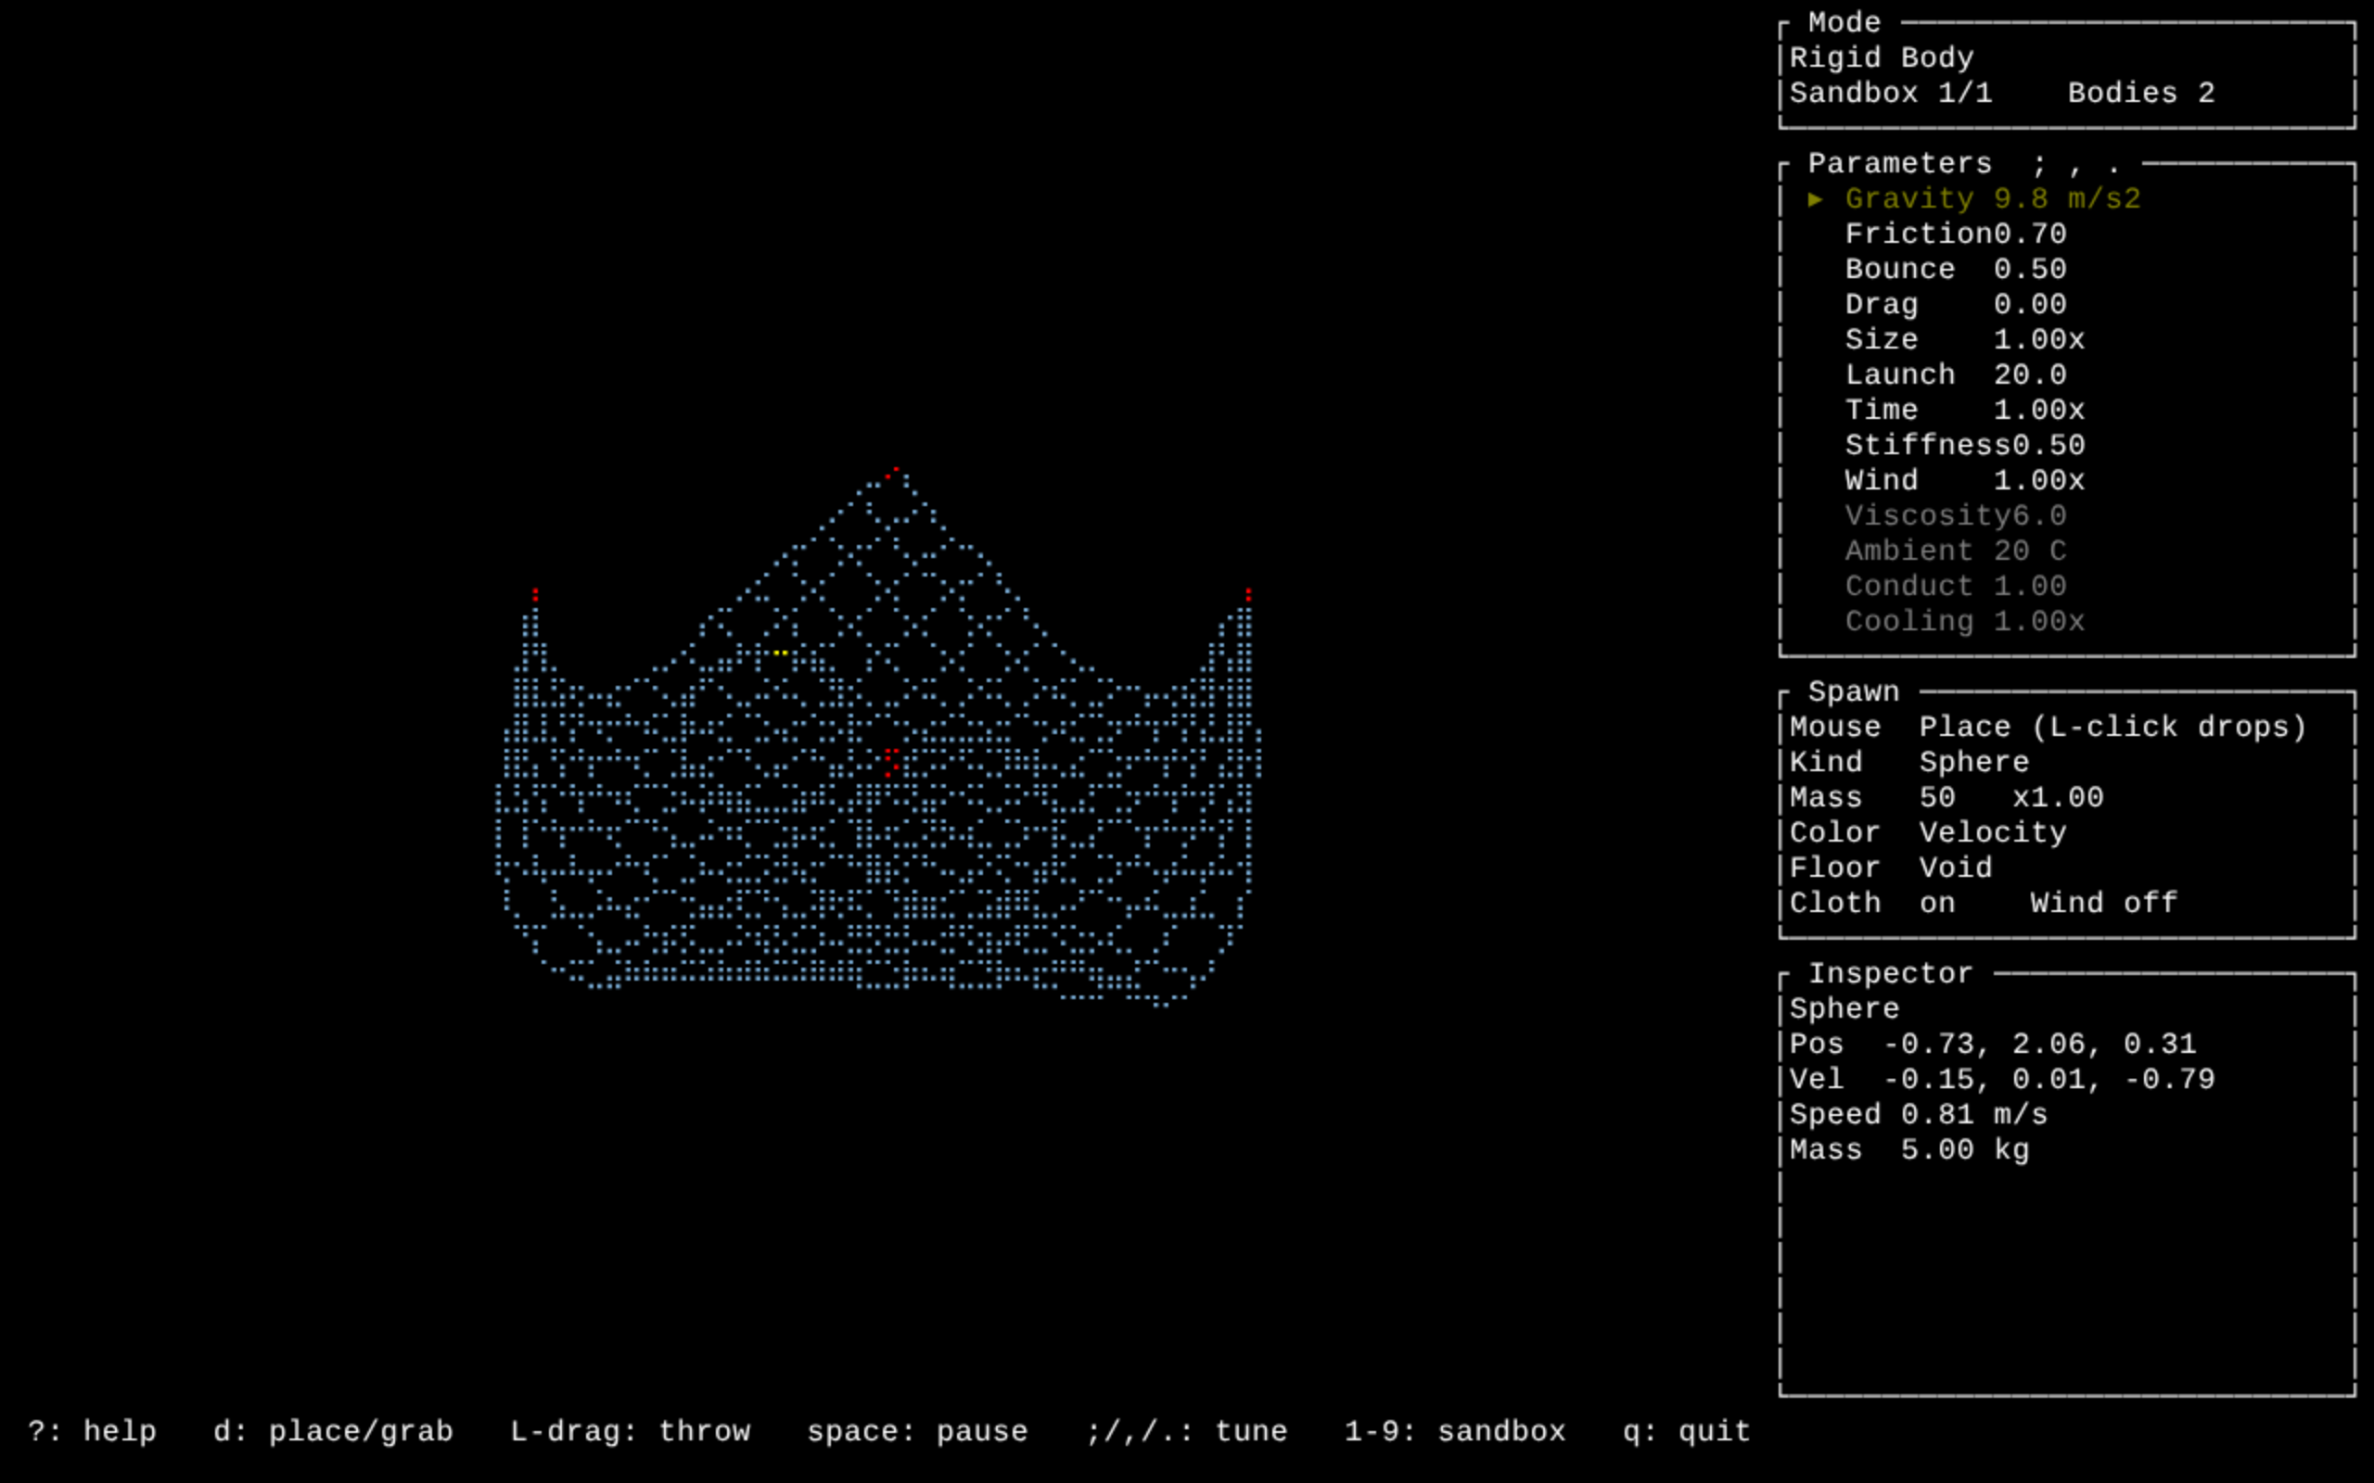Image resolution: width=2374 pixels, height=1483 pixels.
Task: Click the '?: help' hint
Action: point(92,1432)
